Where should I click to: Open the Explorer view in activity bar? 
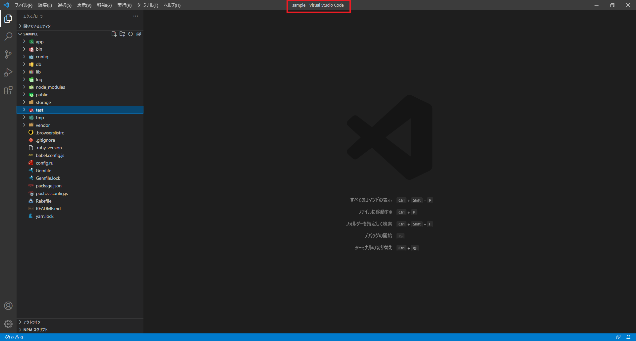point(8,19)
